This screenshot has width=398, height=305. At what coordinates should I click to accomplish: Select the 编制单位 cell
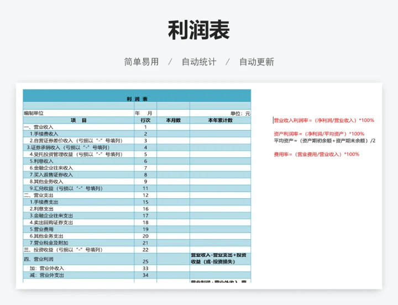tap(78, 113)
